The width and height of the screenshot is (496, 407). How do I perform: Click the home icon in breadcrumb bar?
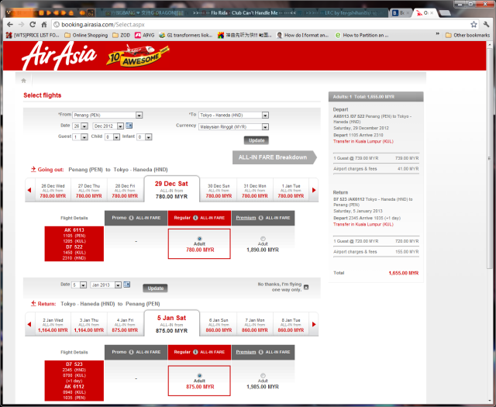coord(24,80)
